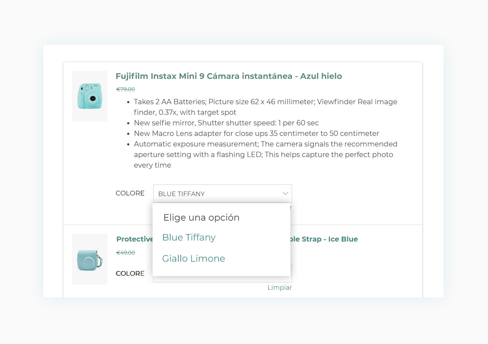The height and width of the screenshot is (344, 488).
Task: Click the crossed-out €49.00 price
Action: click(x=125, y=253)
